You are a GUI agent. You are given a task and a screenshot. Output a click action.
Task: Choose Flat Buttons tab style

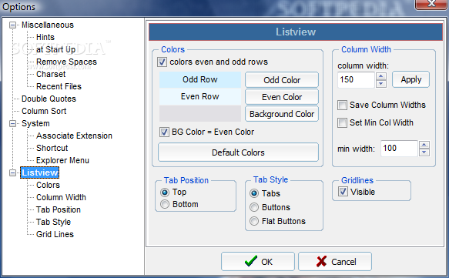click(x=254, y=221)
